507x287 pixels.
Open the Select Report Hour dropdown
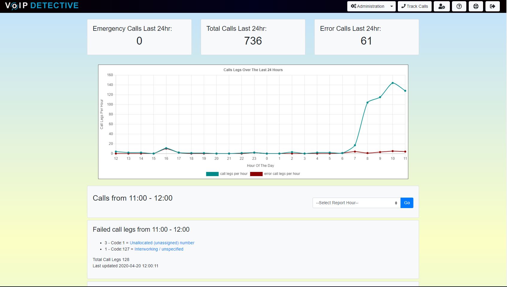[x=356, y=203]
